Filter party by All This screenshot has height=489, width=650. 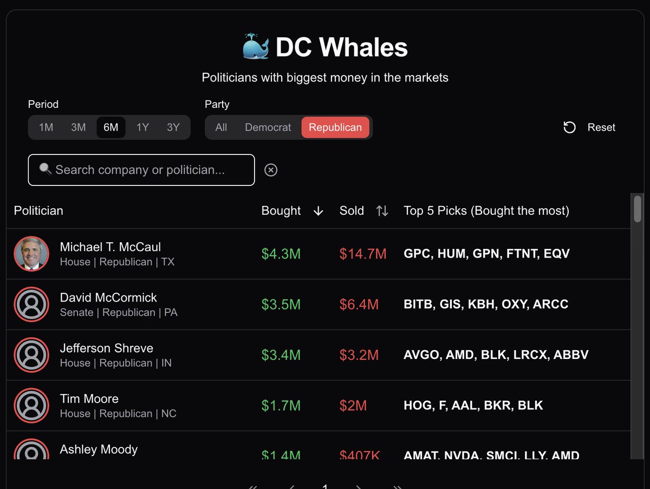(x=221, y=127)
